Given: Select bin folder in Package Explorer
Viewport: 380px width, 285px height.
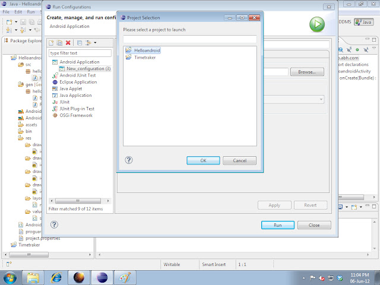Looking at the screenshot, I should pyautogui.click(x=25, y=131).
